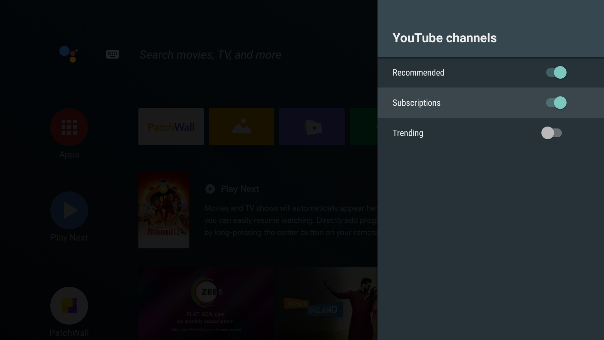Viewport: 604px width, 340px height.
Task: Click the search movies TV input field
Action: pos(210,54)
